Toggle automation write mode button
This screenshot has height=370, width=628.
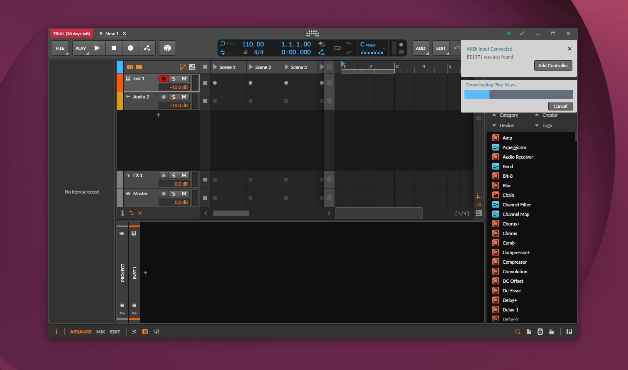point(147,48)
